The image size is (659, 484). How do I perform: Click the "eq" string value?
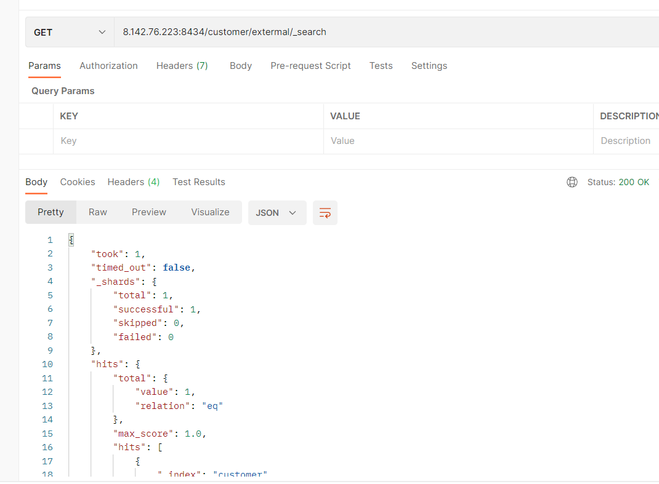(212, 407)
